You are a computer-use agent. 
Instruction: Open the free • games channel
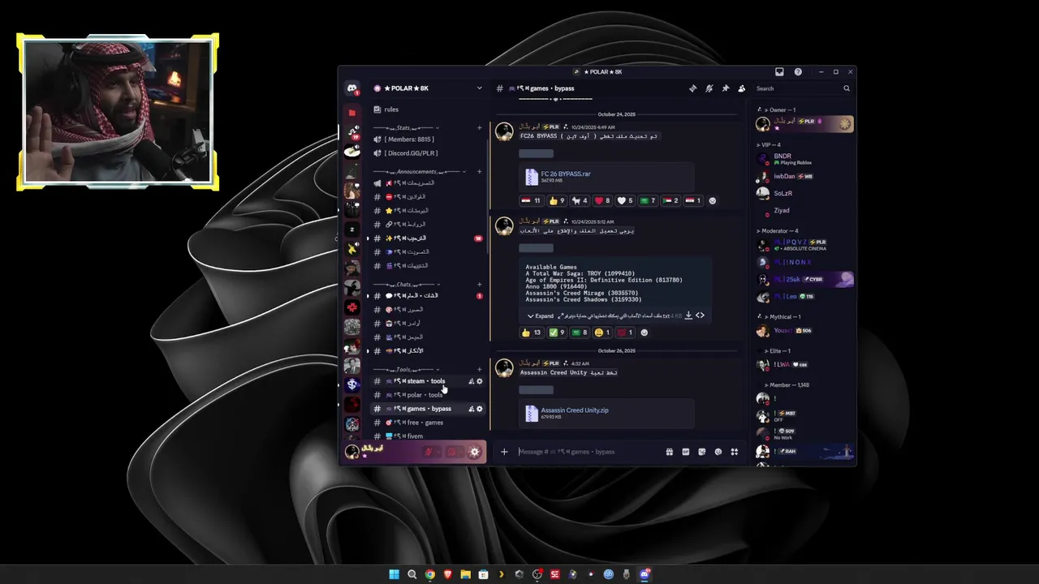pos(428,423)
